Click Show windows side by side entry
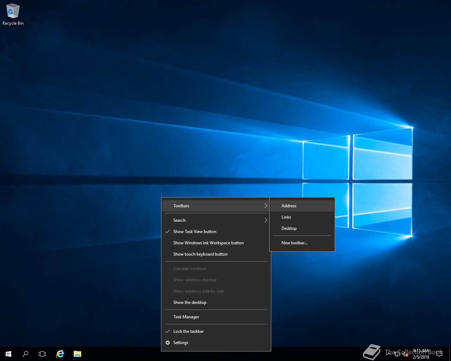 coord(216,291)
